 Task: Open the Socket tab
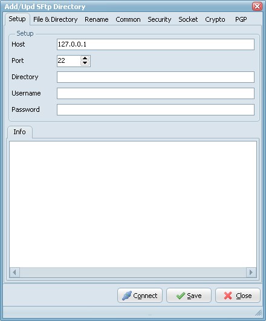[x=188, y=19]
